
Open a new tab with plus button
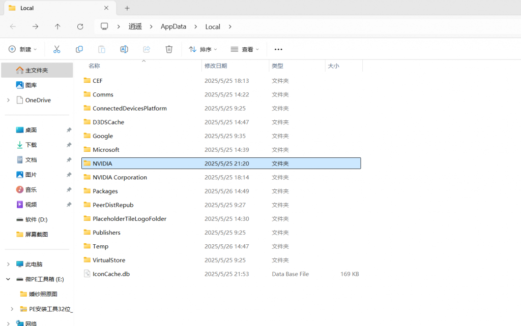click(x=127, y=8)
